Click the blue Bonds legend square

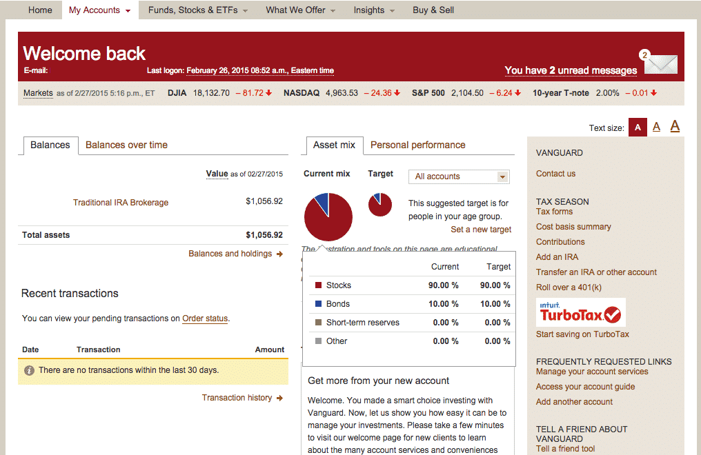(318, 303)
